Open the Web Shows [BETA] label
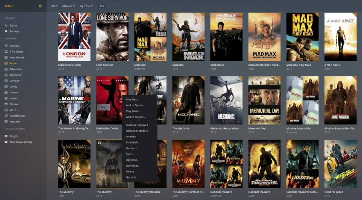The height and width of the screenshot is (200, 362). pos(21,142)
